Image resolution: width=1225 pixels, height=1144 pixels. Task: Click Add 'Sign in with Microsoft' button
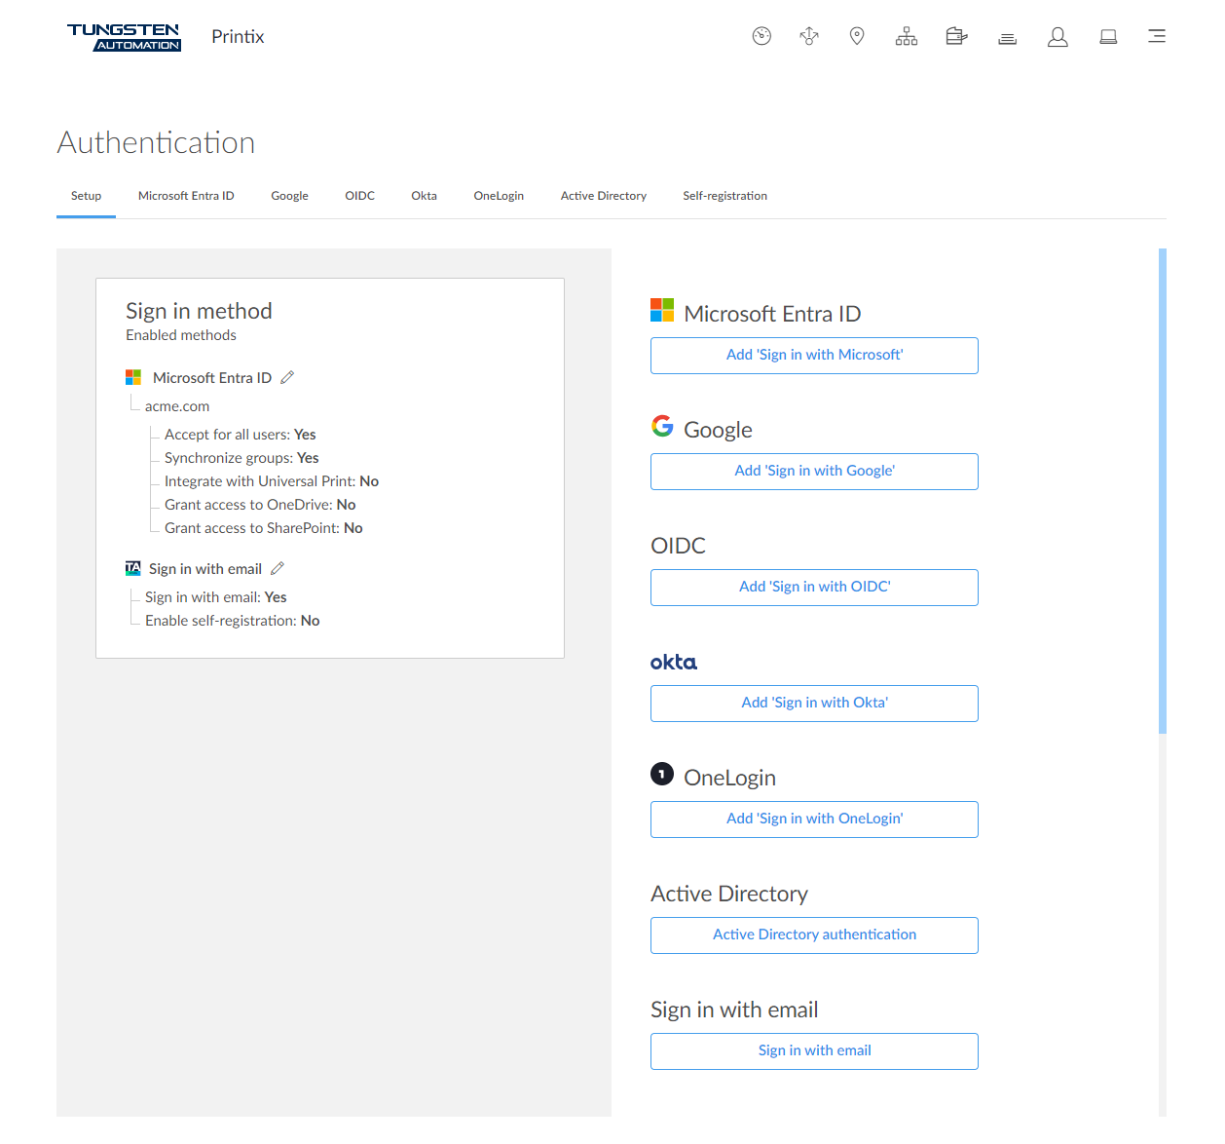[814, 356]
